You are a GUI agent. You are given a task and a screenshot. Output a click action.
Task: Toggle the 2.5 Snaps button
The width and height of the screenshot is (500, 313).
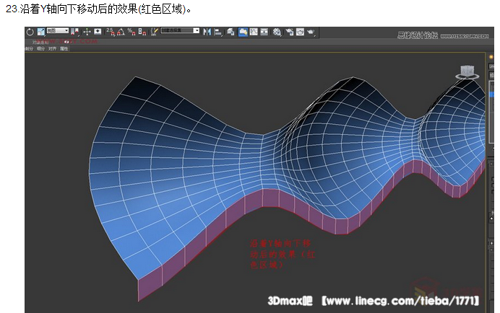click(111, 32)
